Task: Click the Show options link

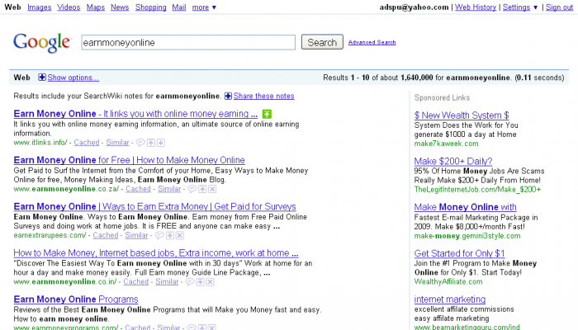Action: 73,78
